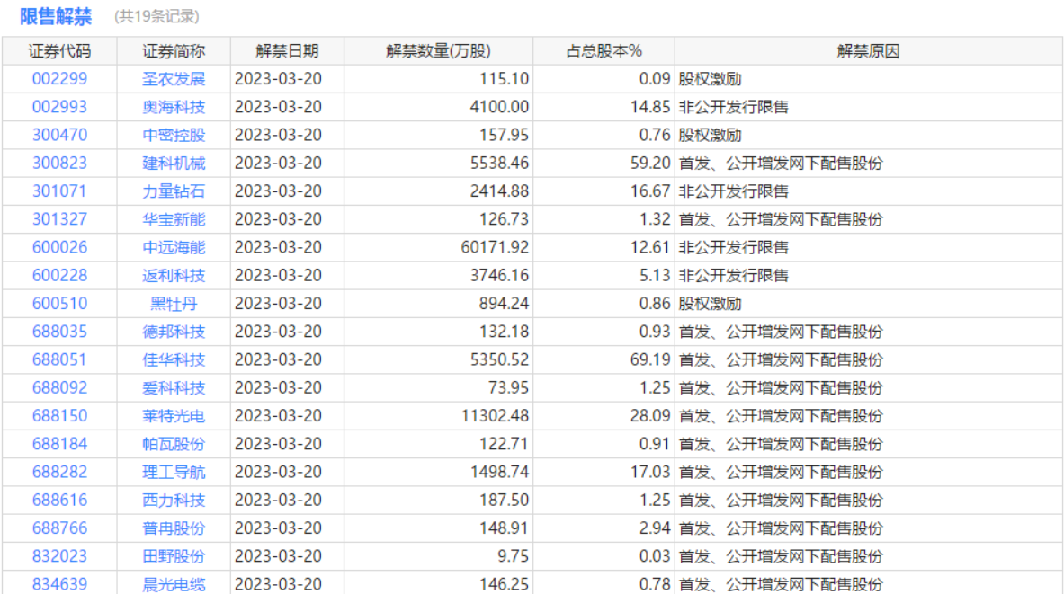The image size is (1064, 594).
Task: Open 莱特光电 stock link
Action: pos(174,416)
